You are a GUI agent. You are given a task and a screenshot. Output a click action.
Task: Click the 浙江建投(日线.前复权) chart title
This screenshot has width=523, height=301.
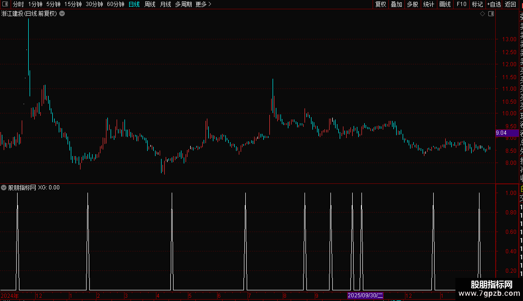click(29, 14)
